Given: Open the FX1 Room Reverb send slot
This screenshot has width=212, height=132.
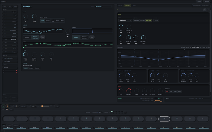Looking at the screenshot, I should click(x=10, y=58).
